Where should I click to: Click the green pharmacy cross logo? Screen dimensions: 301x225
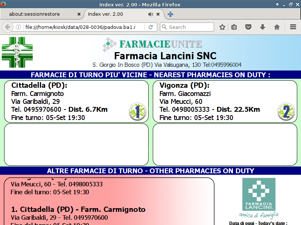tap(17, 52)
